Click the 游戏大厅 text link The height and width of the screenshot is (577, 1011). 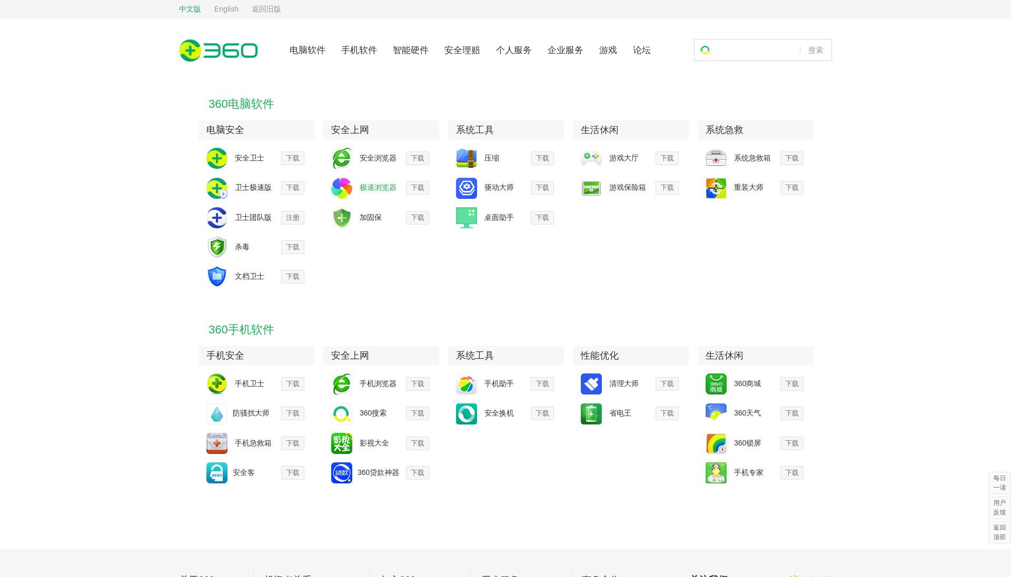coord(624,158)
